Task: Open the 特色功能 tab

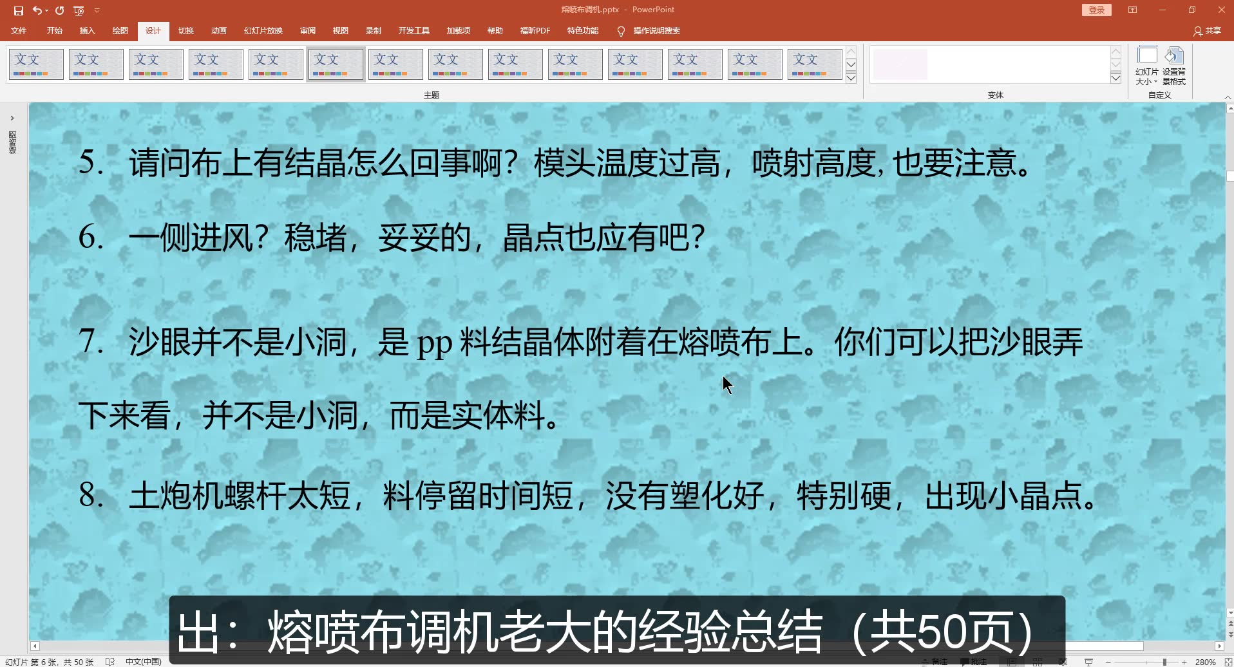Action: (583, 31)
